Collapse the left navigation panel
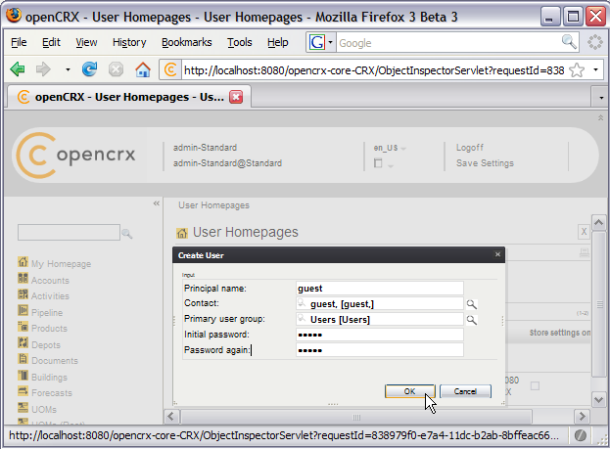Viewport: 610px width, 449px height. [x=157, y=203]
